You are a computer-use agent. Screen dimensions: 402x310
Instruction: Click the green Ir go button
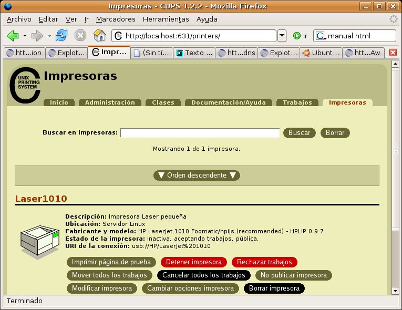coord(300,36)
